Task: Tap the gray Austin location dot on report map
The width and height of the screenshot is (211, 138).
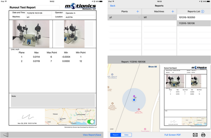Action: pyautogui.click(x=61, y=119)
